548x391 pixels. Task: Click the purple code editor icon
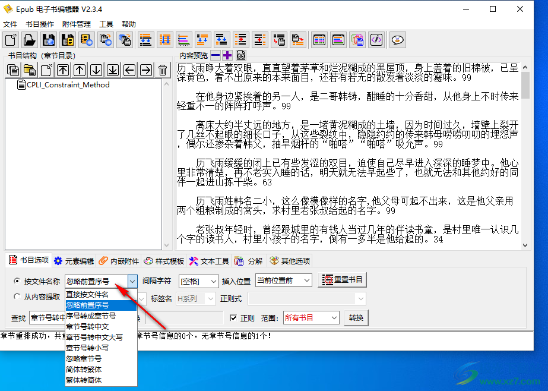376,40
